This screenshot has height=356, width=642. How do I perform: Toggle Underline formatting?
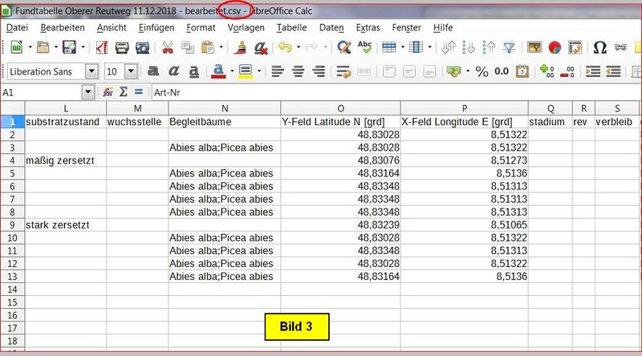pos(193,71)
